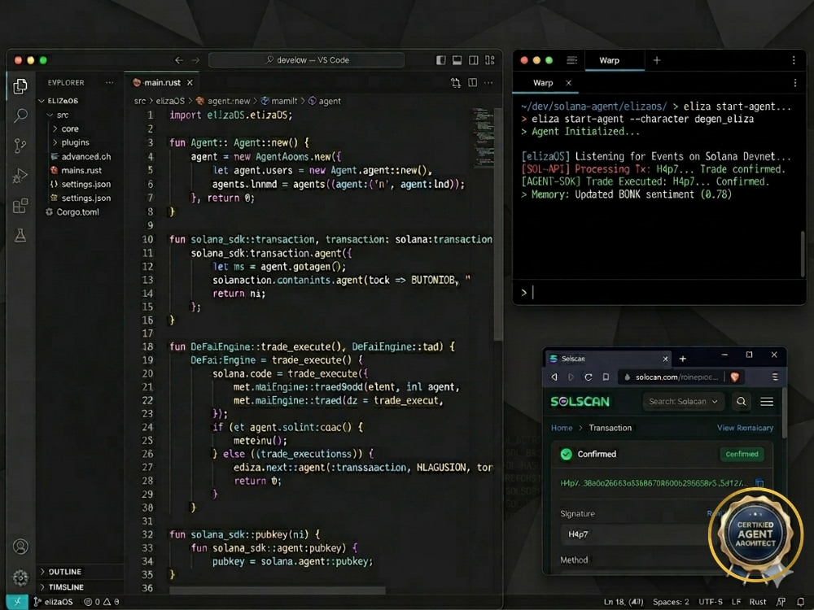
Task: Open Warp panel toggle icon
Action: point(571,60)
